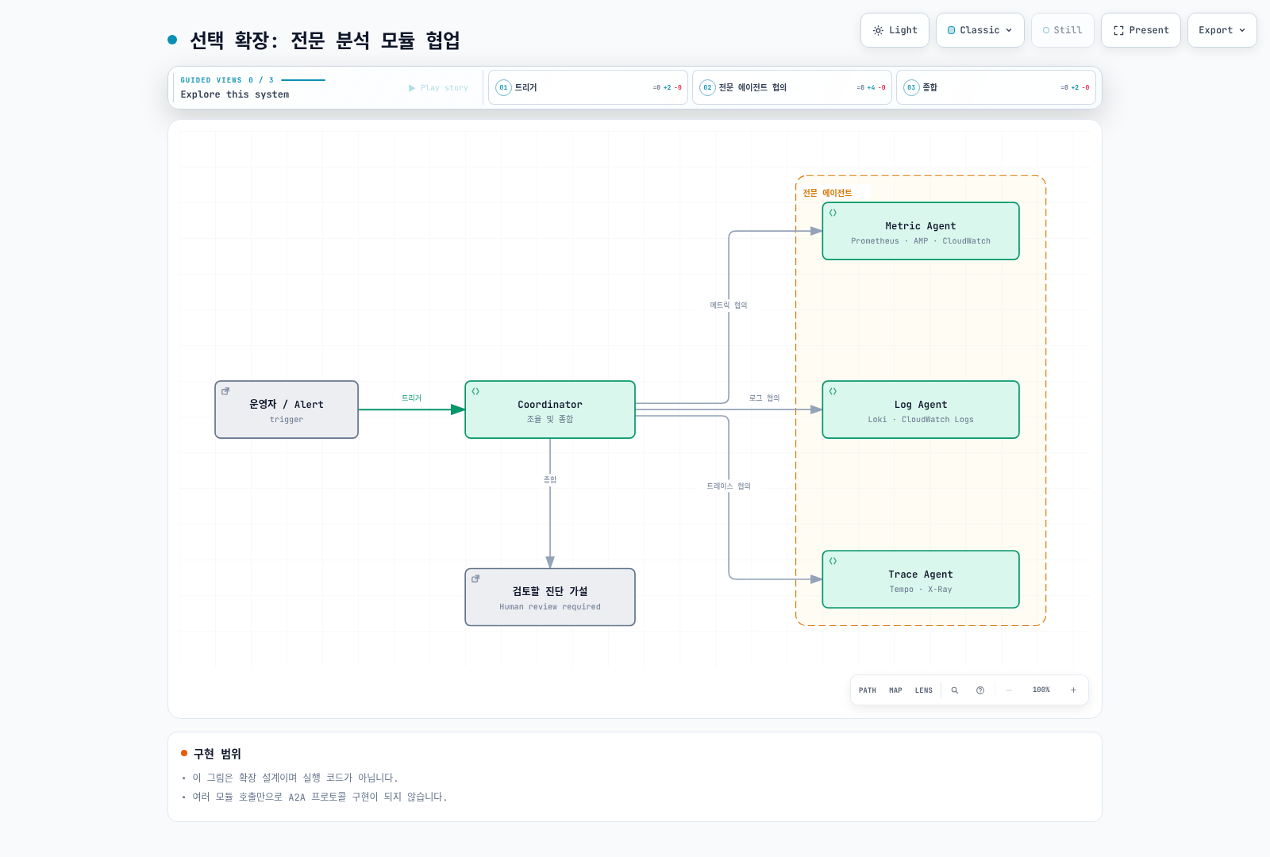Select the Coordinator node
This screenshot has width=1270, height=857.
[550, 409]
